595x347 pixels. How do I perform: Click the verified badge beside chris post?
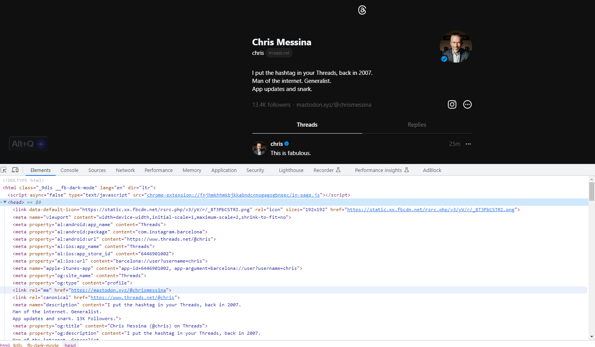click(x=287, y=144)
